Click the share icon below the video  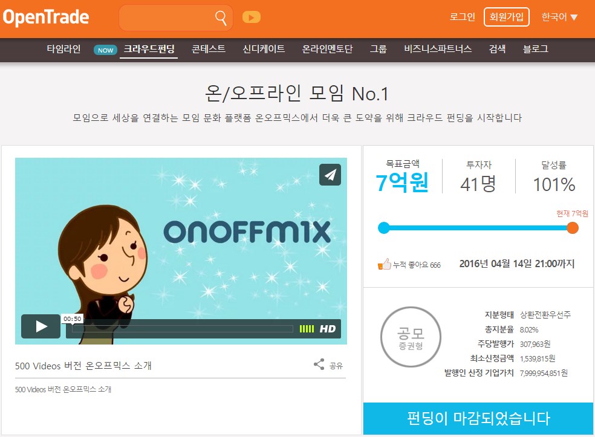(319, 364)
